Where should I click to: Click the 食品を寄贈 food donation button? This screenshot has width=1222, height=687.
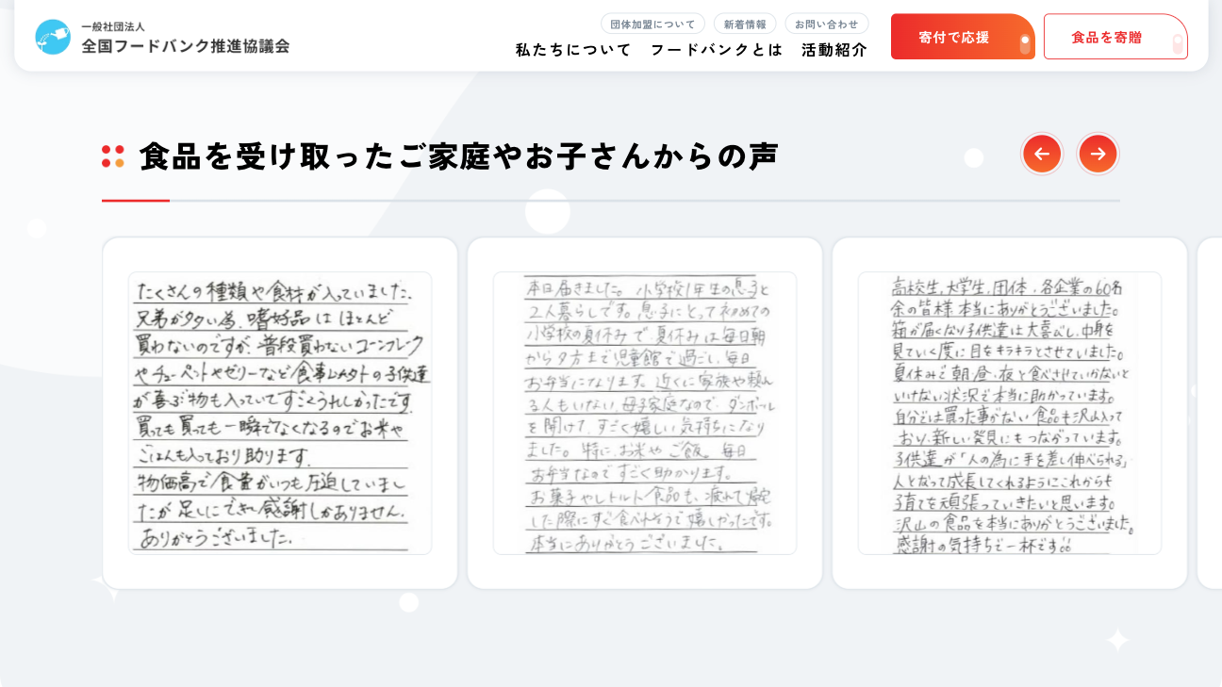tap(1115, 36)
